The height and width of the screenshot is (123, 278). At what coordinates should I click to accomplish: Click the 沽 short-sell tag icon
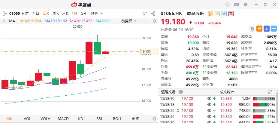coord(217,14)
